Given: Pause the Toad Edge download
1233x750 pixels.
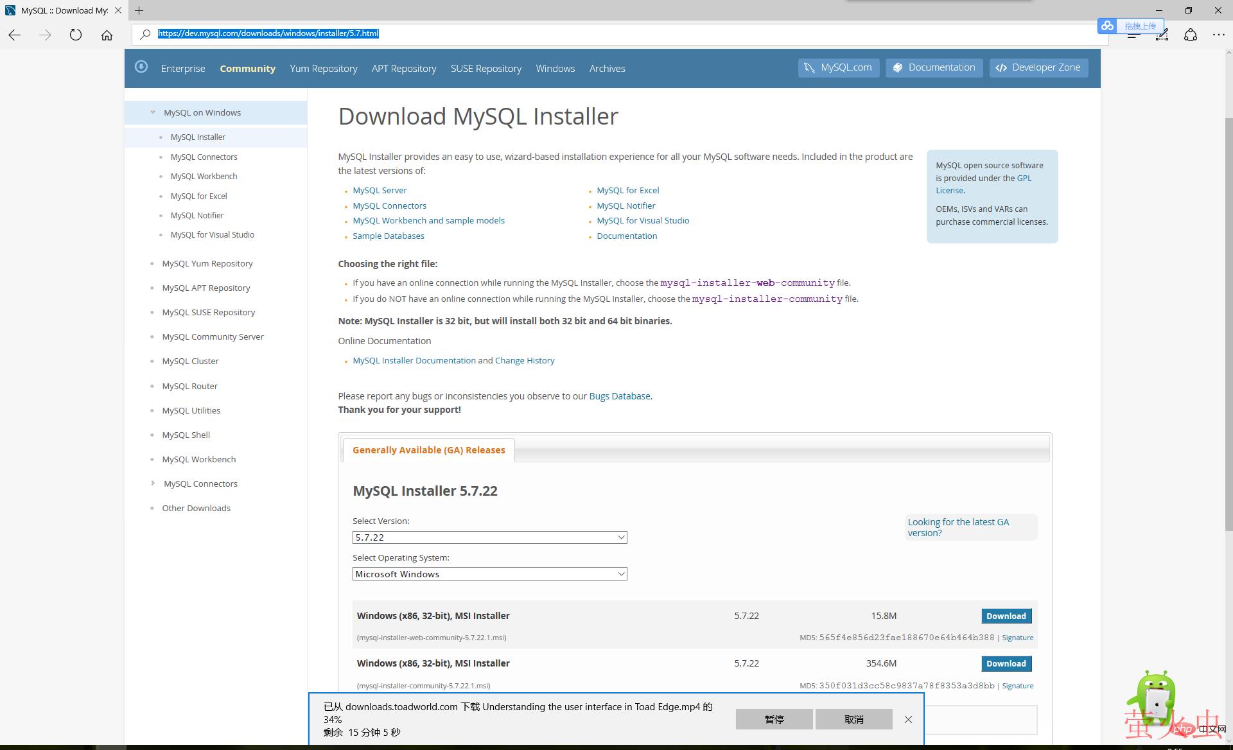Looking at the screenshot, I should click(774, 719).
